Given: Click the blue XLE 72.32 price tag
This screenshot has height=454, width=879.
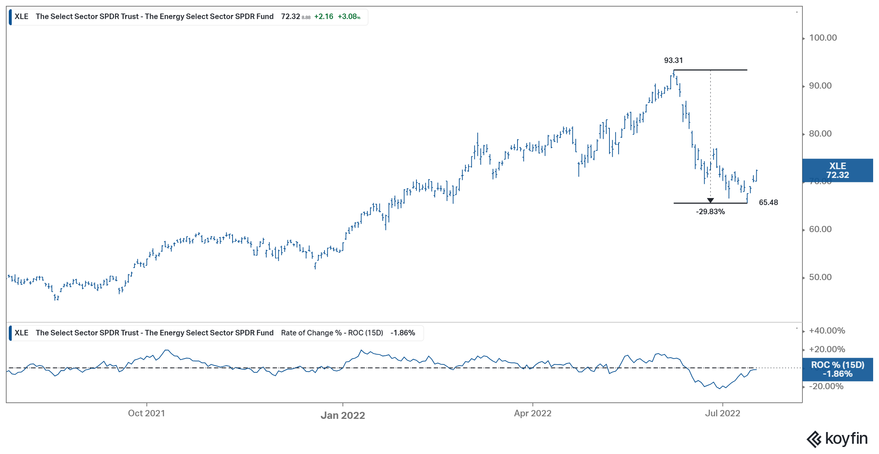Looking at the screenshot, I should point(838,171).
